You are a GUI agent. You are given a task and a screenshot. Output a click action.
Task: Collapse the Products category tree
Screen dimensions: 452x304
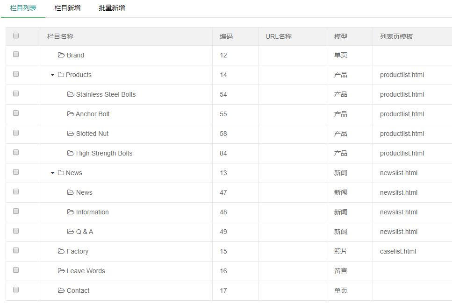(53, 75)
